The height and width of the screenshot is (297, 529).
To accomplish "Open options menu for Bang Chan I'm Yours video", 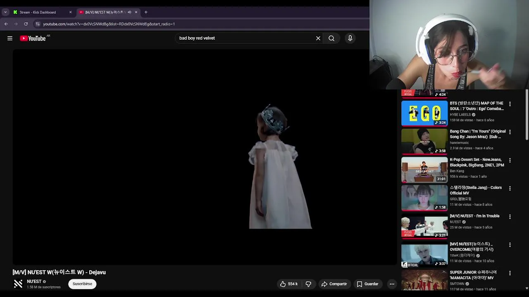I will click(x=510, y=132).
